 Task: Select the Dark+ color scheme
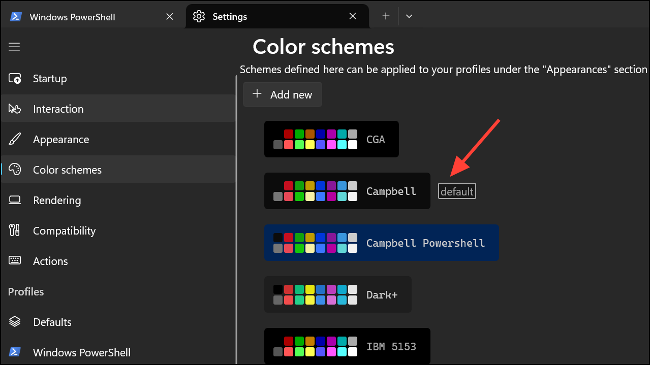[337, 294]
